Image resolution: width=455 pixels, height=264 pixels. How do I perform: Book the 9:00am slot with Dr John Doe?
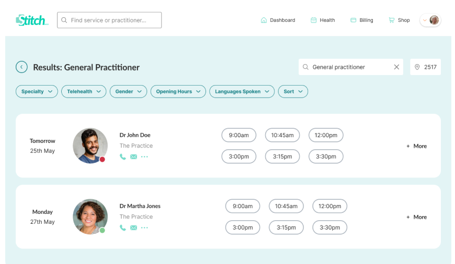tap(238, 135)
